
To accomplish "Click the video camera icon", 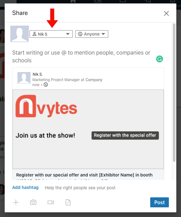I will point(51,202).
